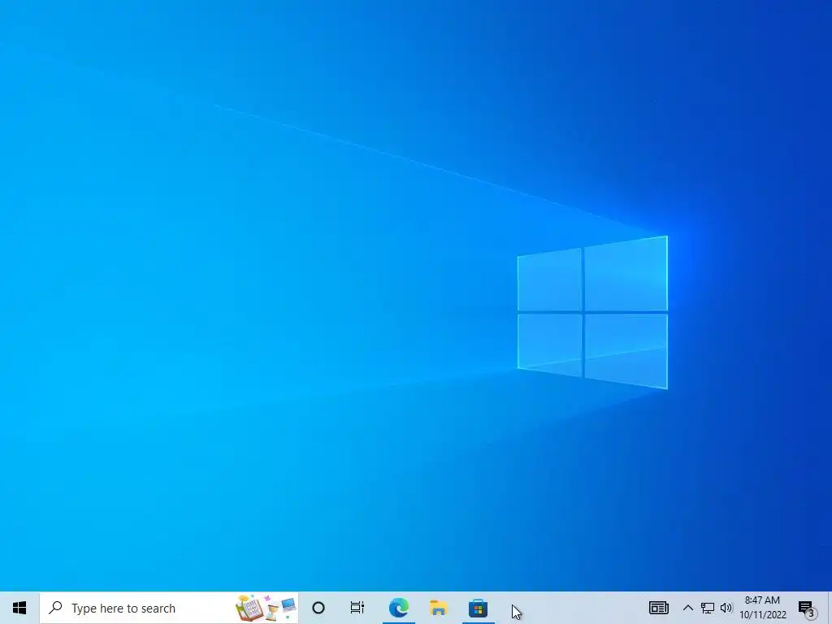Open the Windows Start menu
This screenshot has height=624, width=832.
(19, 608)
